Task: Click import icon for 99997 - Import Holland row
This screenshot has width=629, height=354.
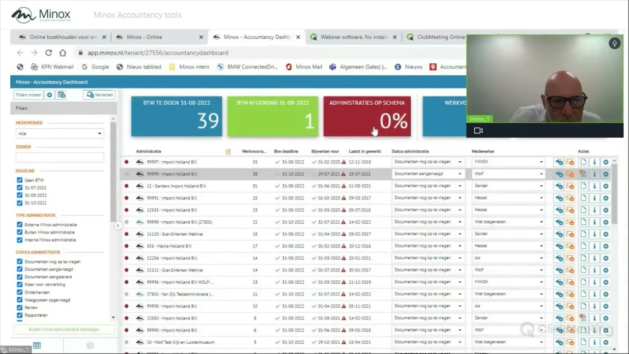Action: [x=559, y=162]
